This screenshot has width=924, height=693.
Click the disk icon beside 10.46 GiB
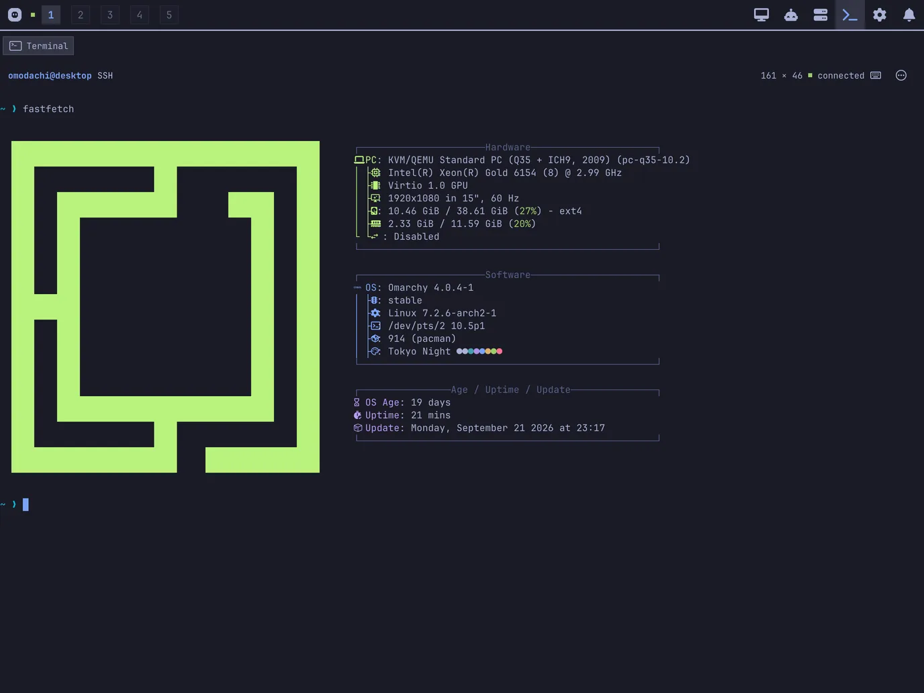coord(375,211)
